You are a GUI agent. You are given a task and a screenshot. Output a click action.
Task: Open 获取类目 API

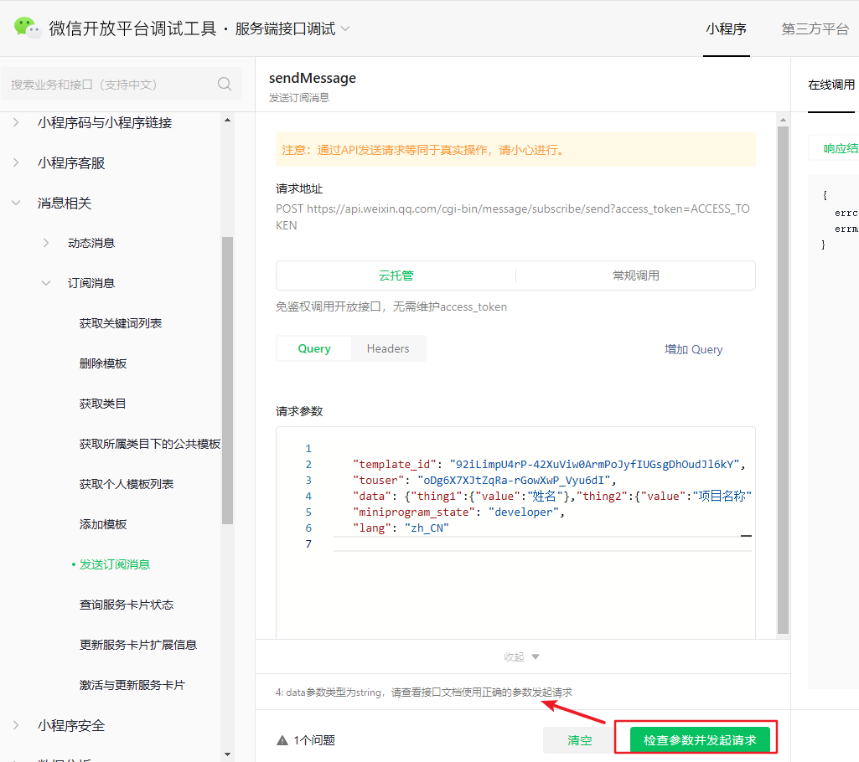pos(102,404)
